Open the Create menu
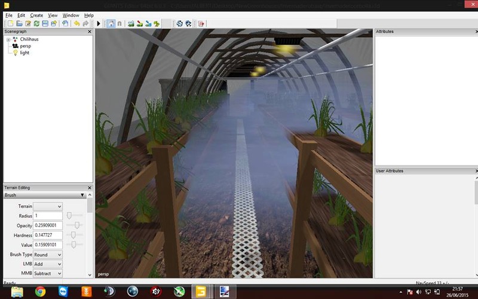Viewport: 478px width, 299px height. pos(36,15)
